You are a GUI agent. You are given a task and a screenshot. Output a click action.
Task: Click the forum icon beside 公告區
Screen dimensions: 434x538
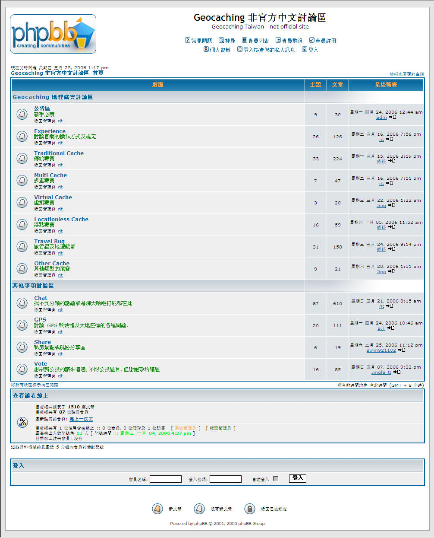pos(22,114)
